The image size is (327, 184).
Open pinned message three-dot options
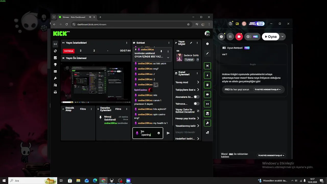pyautogui.click(x=168, y=51)
